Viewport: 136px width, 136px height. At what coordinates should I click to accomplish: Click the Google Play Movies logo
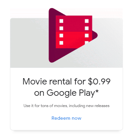pos(73,35)
